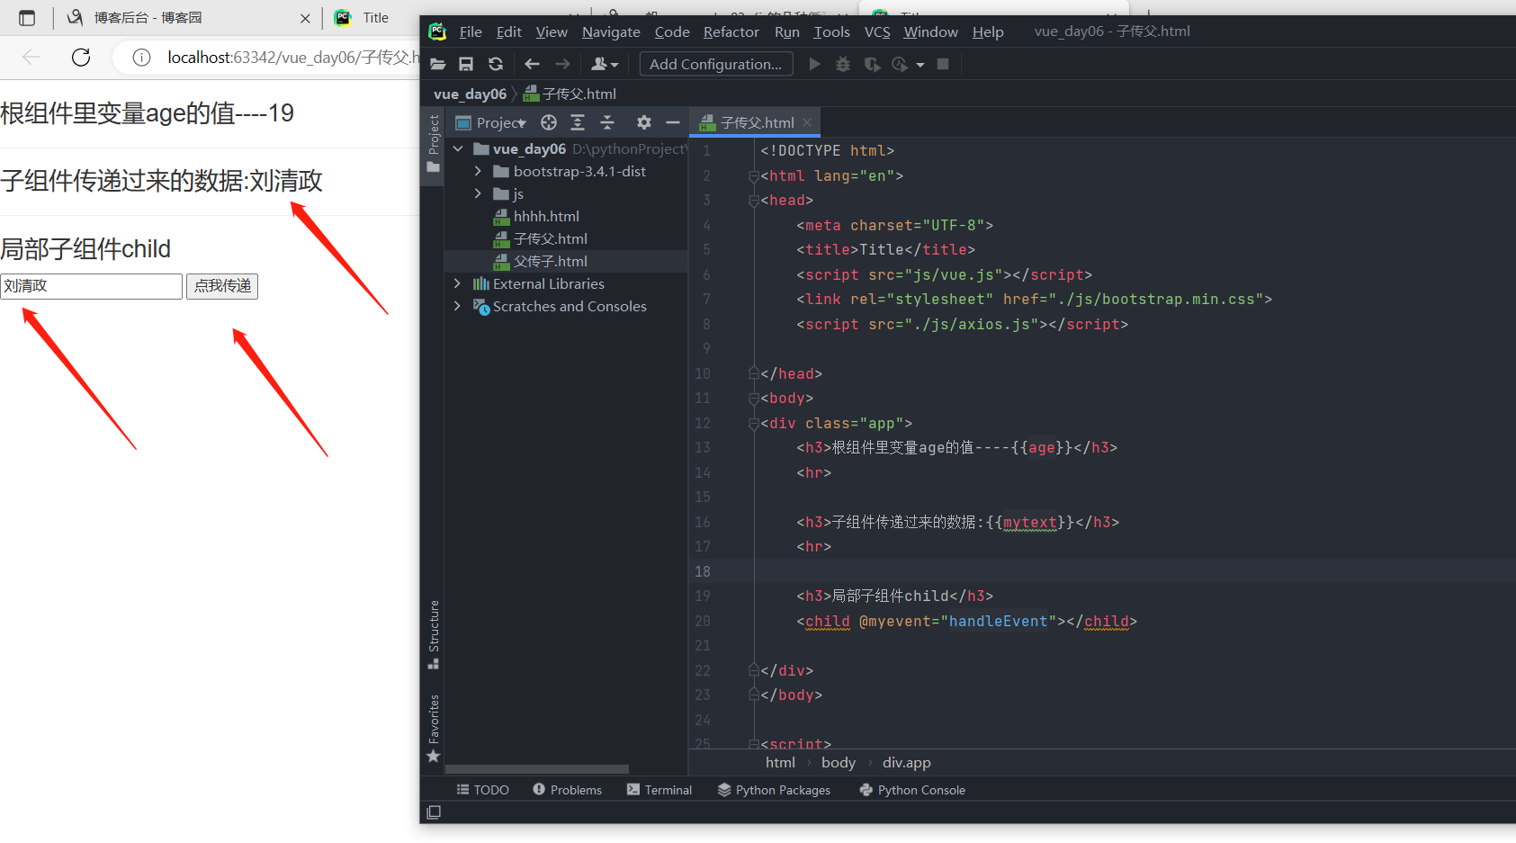
Task: Click the vue_day06 breadcrumb in navigation bar
Action: 470,94
